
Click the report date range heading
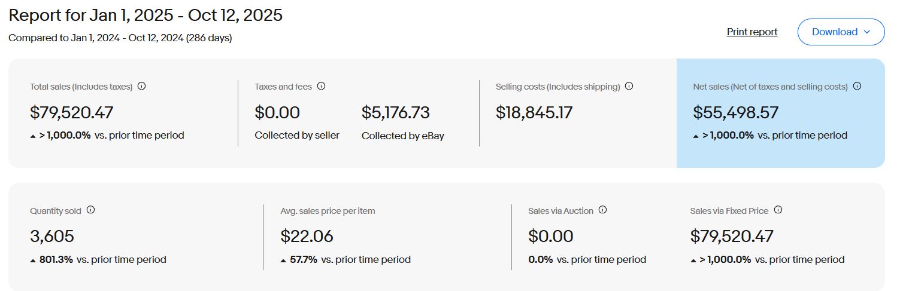(146, 15)
